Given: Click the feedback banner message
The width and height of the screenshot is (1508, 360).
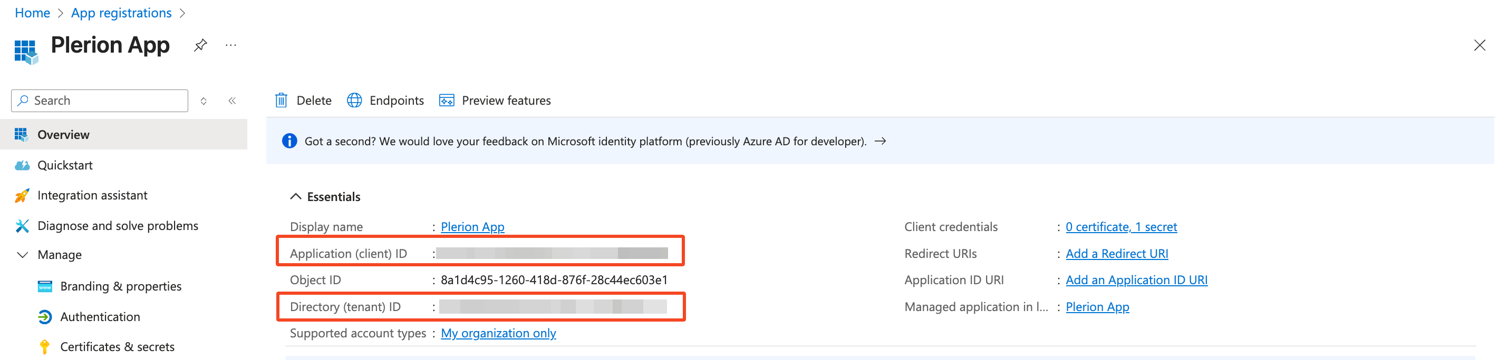Looking at the screenshot, I should (585, 141).
